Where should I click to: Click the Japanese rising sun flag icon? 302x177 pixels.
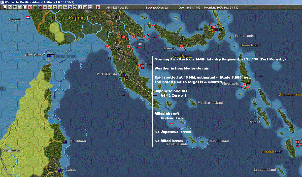(30, 7)
